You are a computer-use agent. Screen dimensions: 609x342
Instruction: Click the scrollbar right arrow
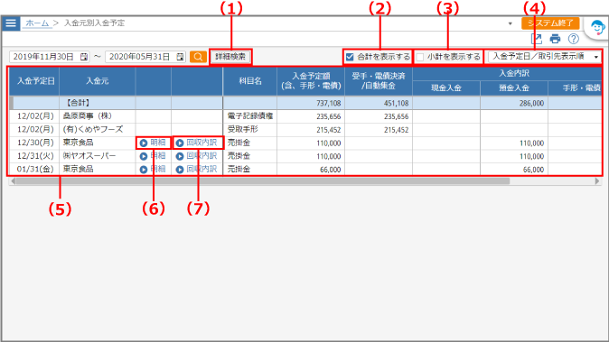[597, 181]
